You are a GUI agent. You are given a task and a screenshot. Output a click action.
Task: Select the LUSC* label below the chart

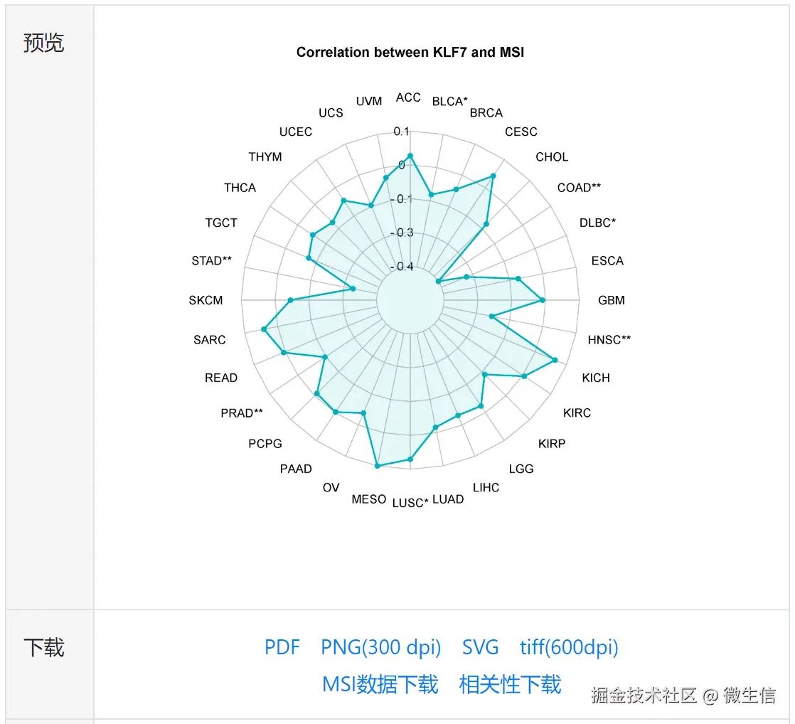click(x=410, y=503)
